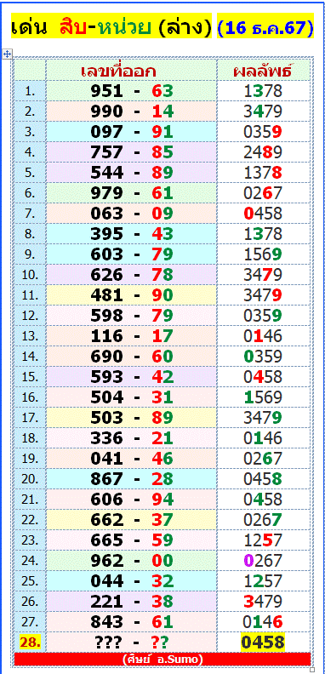
Task: Click the result 1257 in row 23
Action: click(x=263, y=540)
